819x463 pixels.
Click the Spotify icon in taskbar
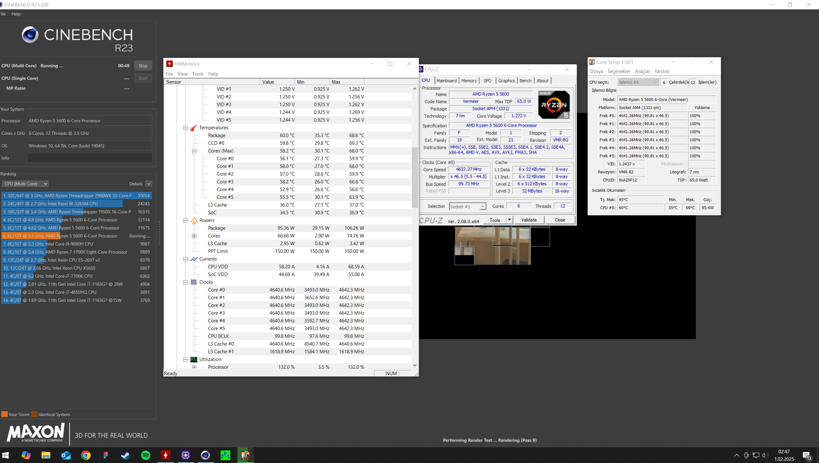pyautogui.click(x=146, y=455)
